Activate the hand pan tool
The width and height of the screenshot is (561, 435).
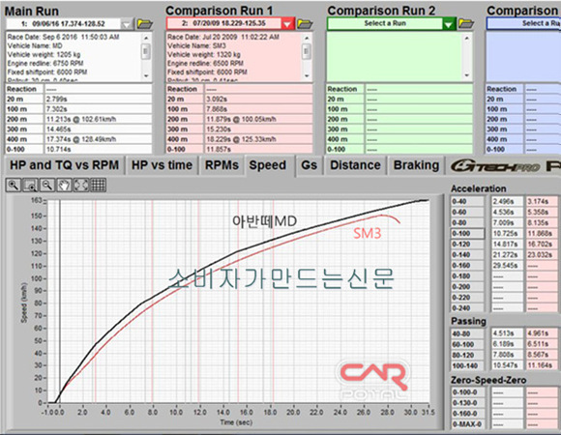(x=64, y=186)
